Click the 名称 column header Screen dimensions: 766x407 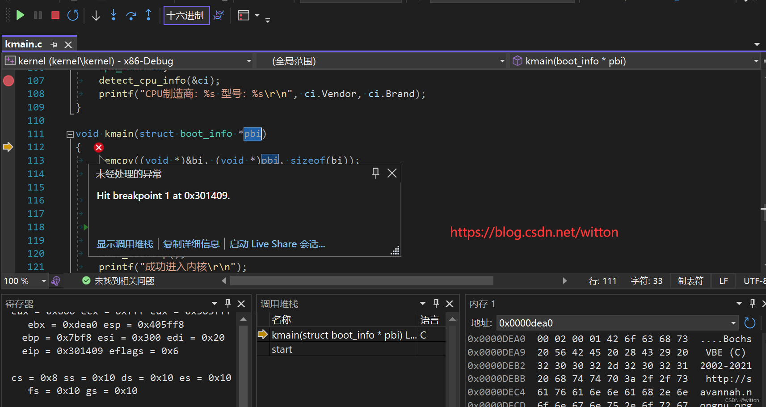[x=344, y=319]
